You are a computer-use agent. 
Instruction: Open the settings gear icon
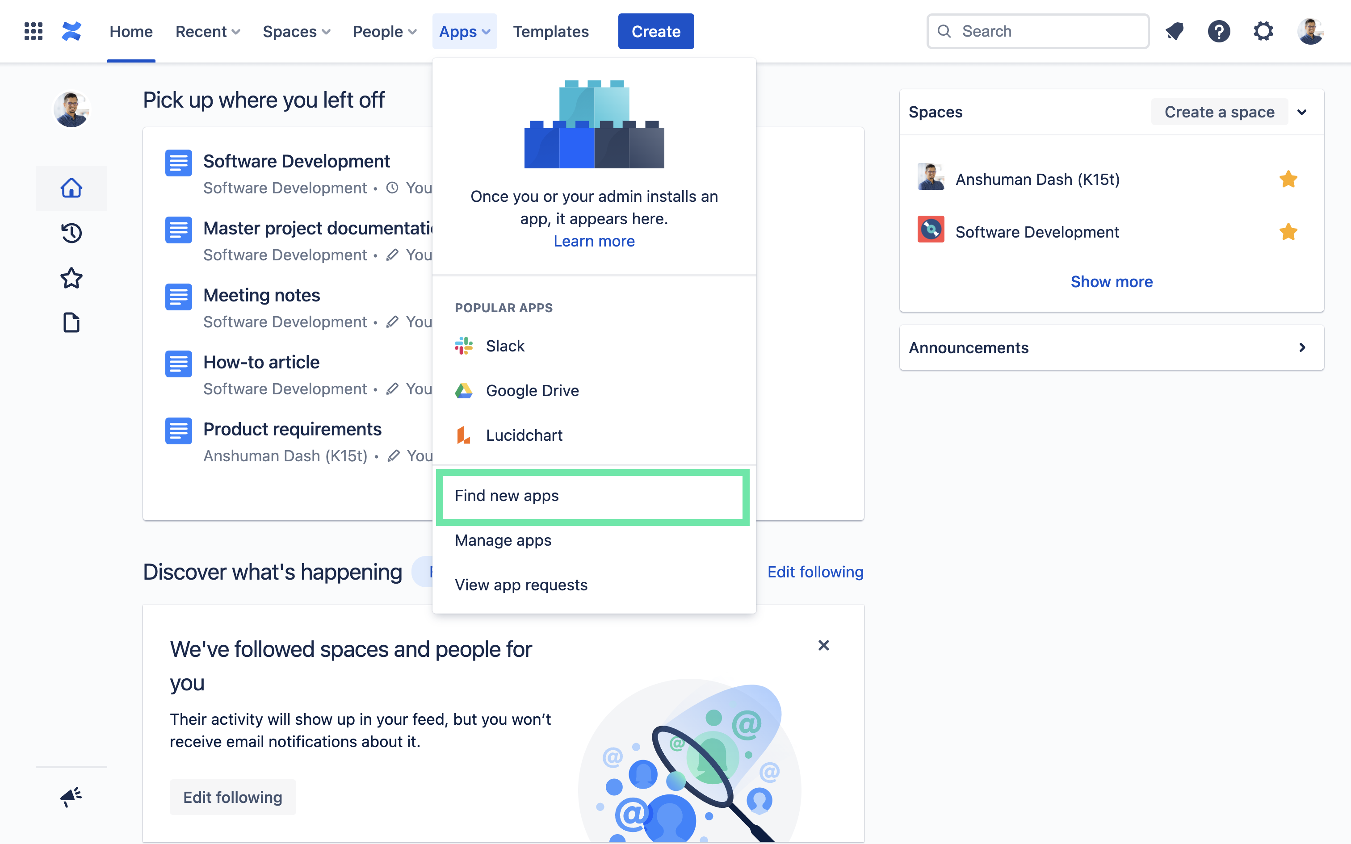1263,31
